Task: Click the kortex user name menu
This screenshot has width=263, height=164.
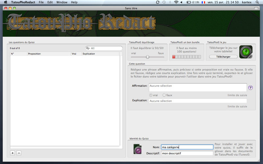Action: tap(247, 2)
